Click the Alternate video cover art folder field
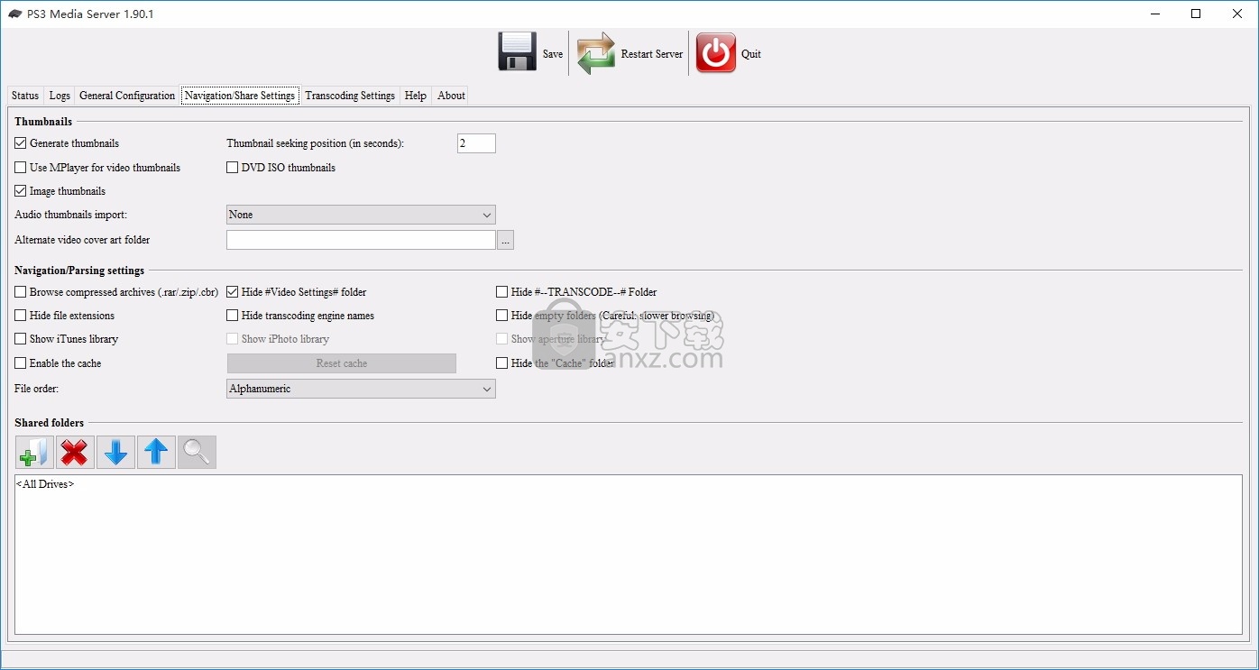Image resolution: width=1259 pixels, height=670 pixels. (x=361, y=240)
